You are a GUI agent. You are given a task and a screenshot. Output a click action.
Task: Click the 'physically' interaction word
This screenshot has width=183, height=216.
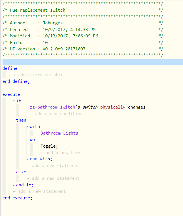coord(113,107)
